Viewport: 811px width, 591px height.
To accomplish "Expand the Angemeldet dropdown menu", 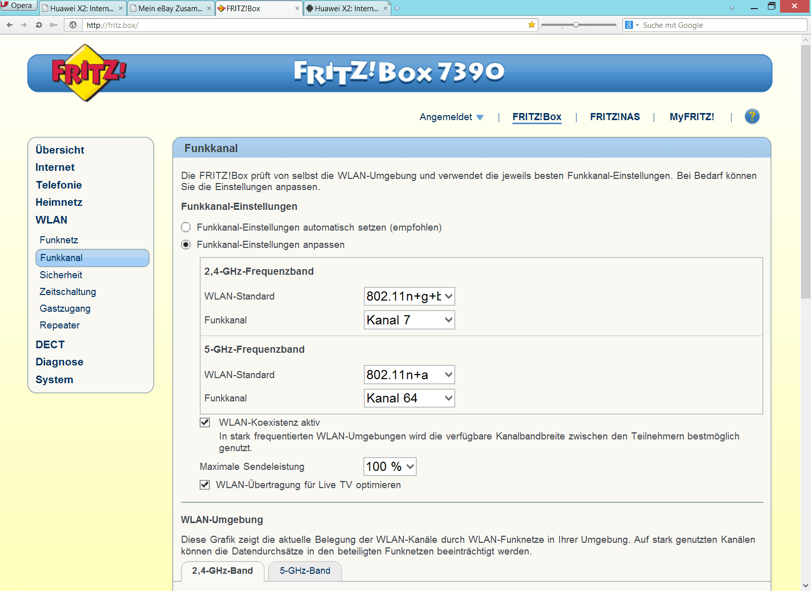I will tap(452, 117).
